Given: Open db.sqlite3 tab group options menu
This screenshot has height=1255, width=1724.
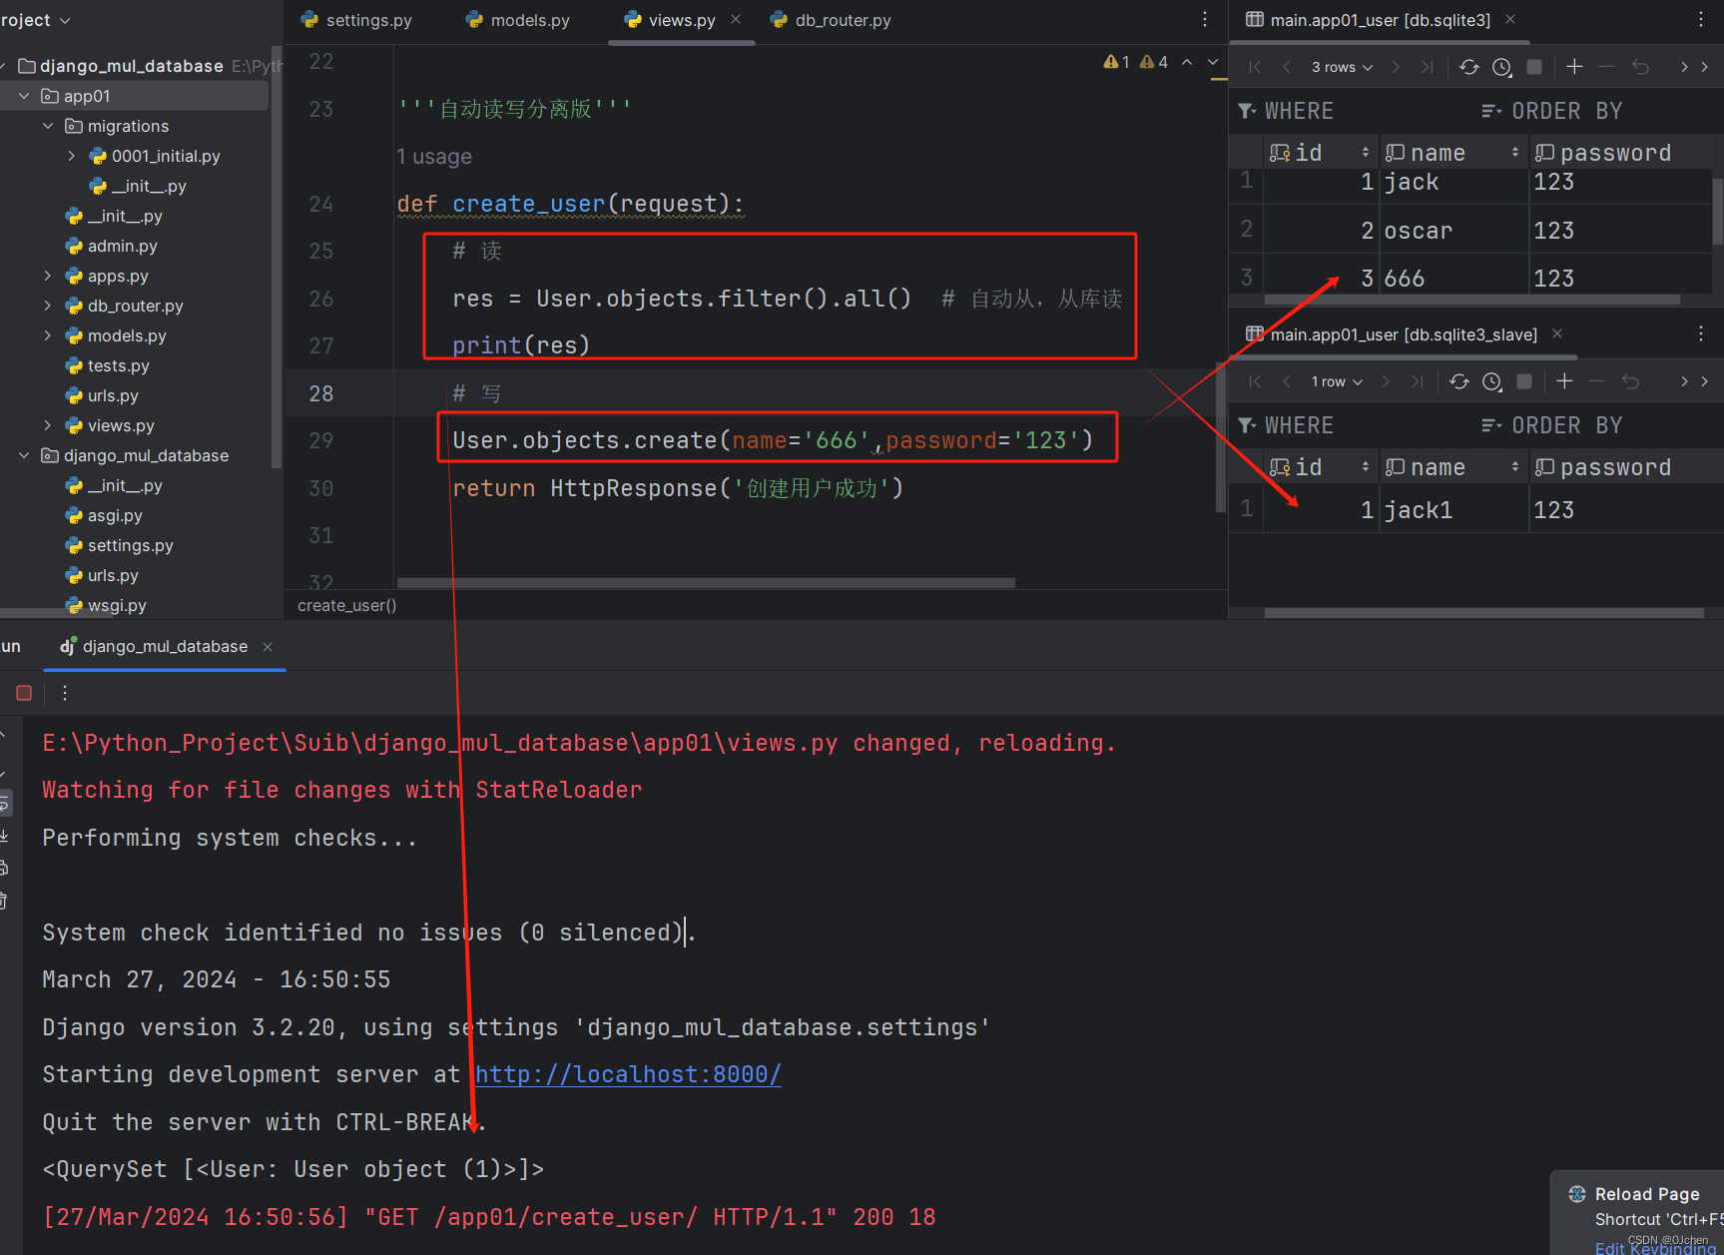Looking at the screenshot, I should pyautogui.click(x=1701, y=19).
